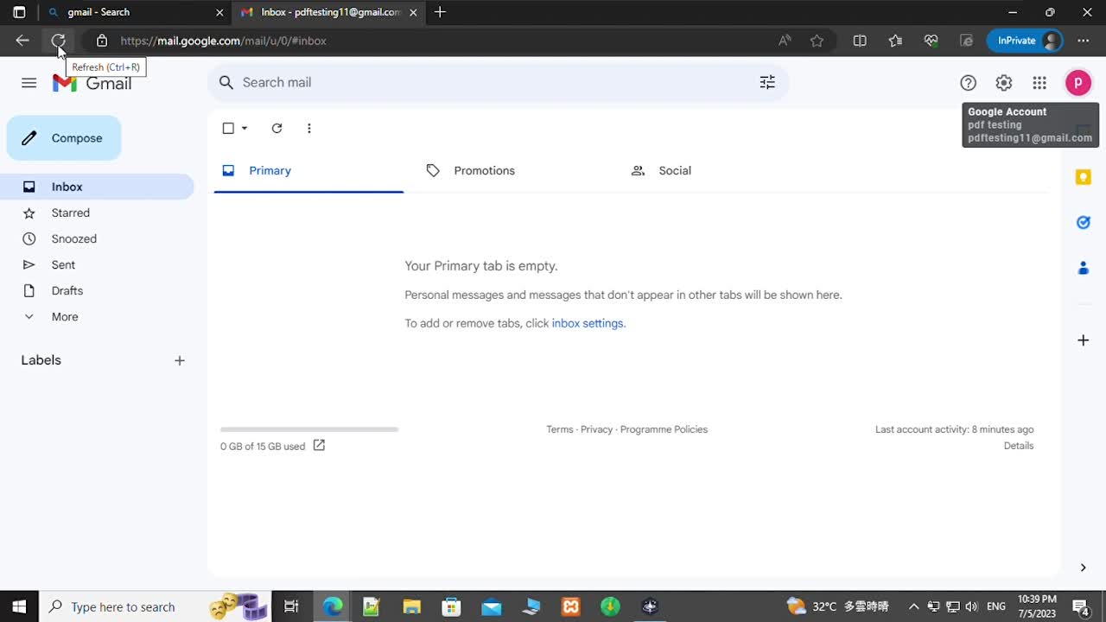Image resolution: width=1106 pixels, height=622 pixels.
Task: Collapse the right side panel
Action: pyautogui.click(x=1083, y=568)
